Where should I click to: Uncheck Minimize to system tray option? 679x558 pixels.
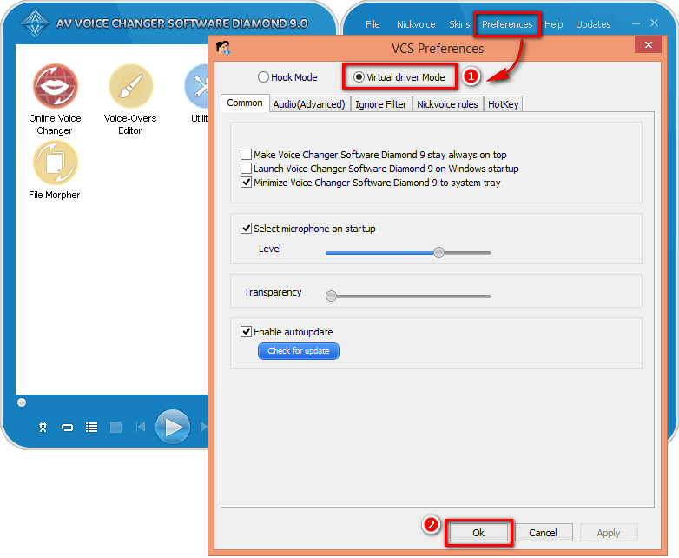[x=246, y=183]
